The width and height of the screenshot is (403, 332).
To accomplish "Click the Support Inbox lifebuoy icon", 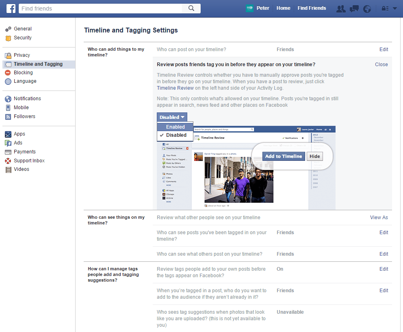I will 8,161.
